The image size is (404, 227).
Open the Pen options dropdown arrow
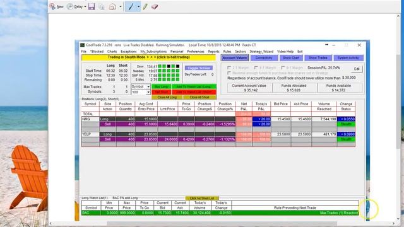[138, 7]
